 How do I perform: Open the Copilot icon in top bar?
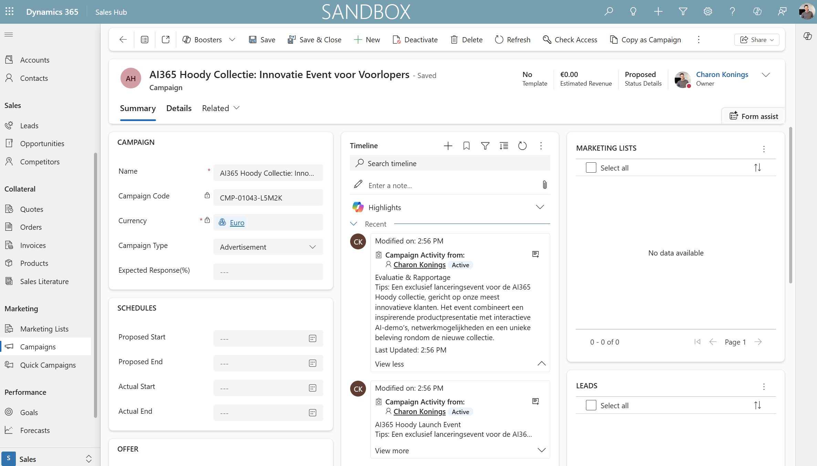(x=757, y=12)
